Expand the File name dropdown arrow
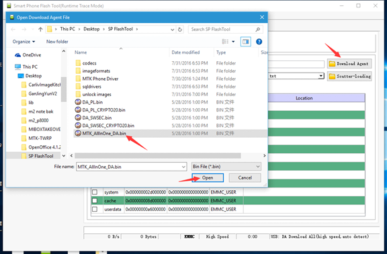This screenshot has width=387, height=254. coord(183,167)
